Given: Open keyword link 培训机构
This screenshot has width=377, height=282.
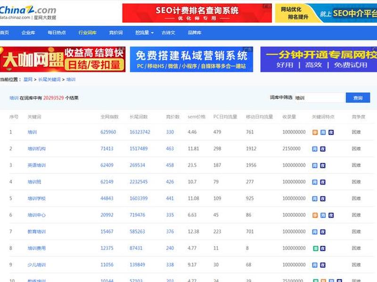Looking at the screenshot, I should tap(37, 149).
